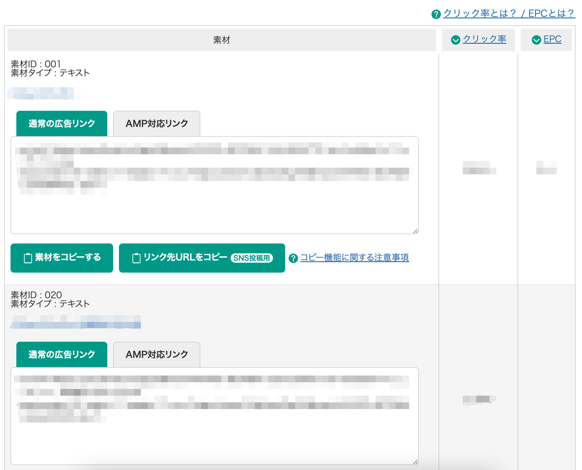Click the 素材ID : 001 label
The image size is (582, 470).
pos(36,64)
